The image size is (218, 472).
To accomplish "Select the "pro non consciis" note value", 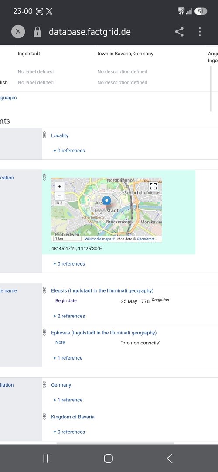I will tap(140, 343).
